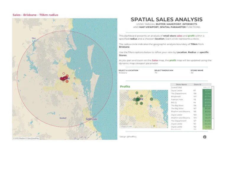The image size is (227, 176).
Task: Select Joyce Lester row with id 162
Action: (191, 127)
